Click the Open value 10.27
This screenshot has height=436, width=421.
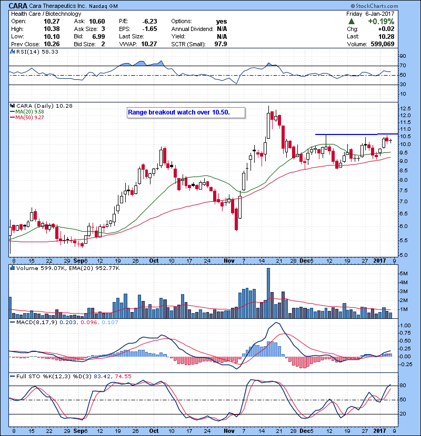[52, 22]
